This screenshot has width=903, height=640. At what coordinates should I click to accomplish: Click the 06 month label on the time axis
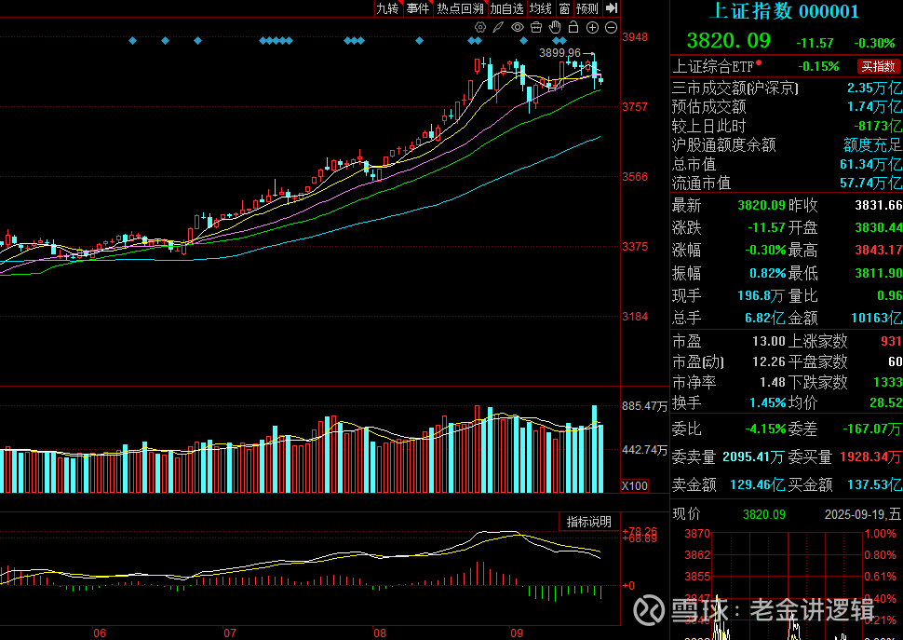[100, 633]
